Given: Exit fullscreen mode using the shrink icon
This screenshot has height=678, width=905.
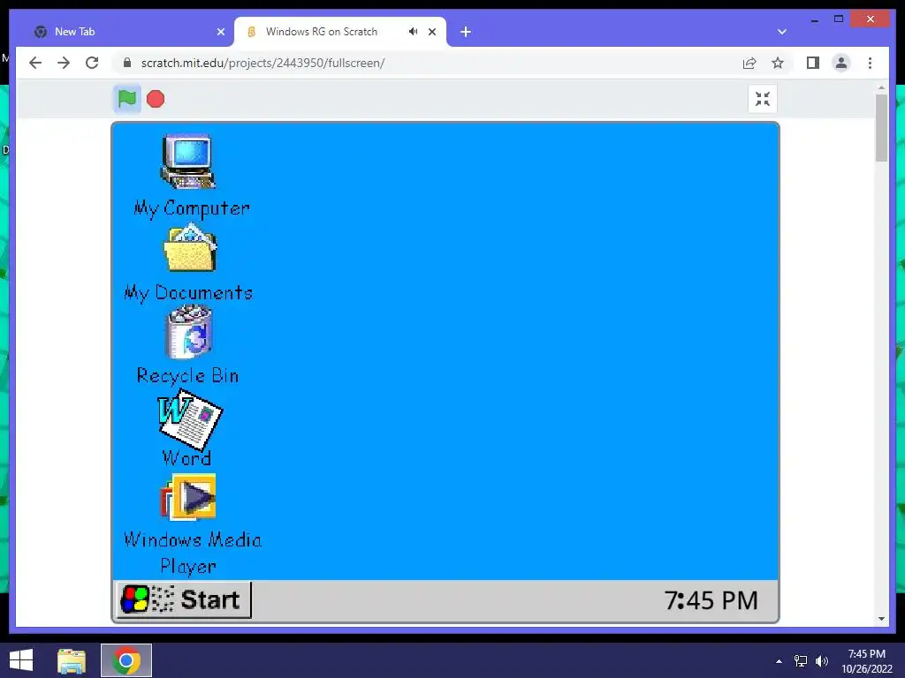Looking at the screenshot, I should click(x=763, y=99).
